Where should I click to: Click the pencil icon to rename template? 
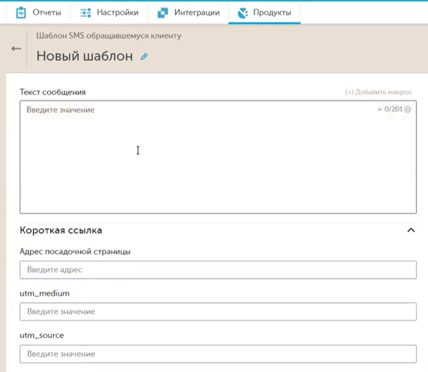click(144, 57)
